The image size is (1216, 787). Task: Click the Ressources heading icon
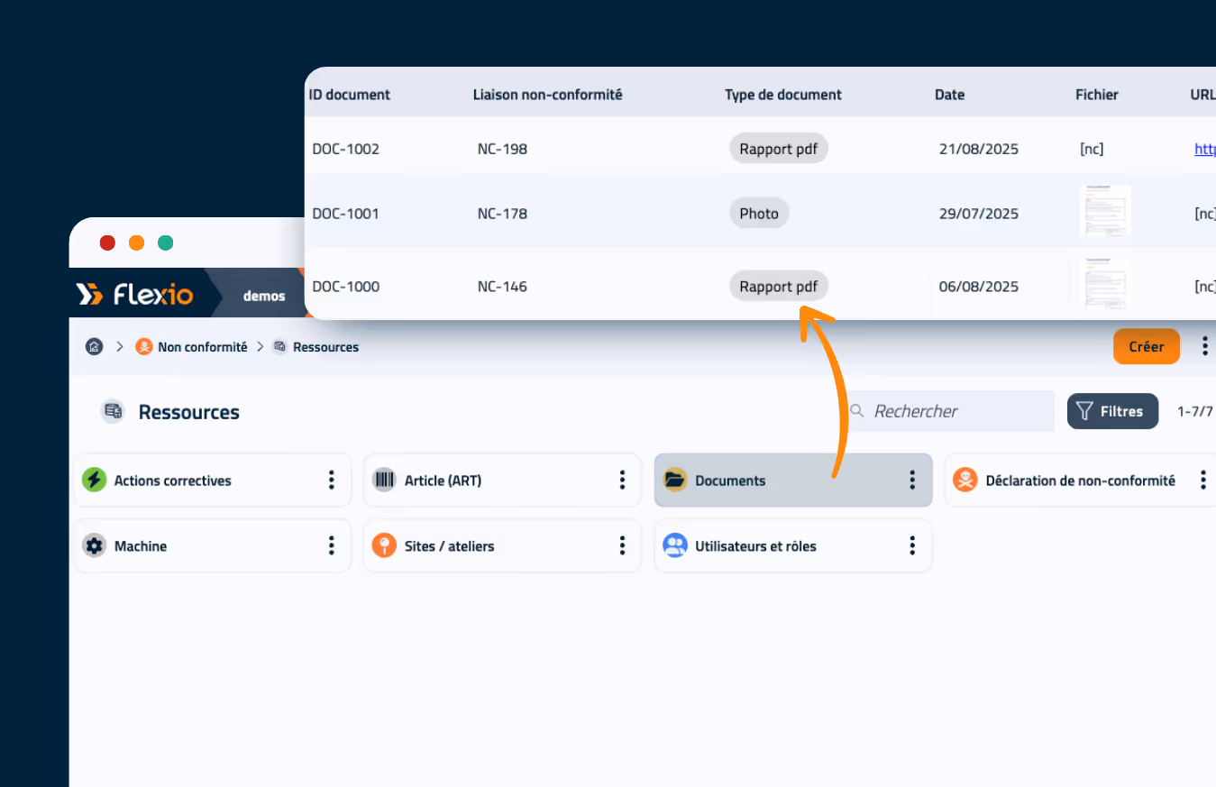click(113, 411)
